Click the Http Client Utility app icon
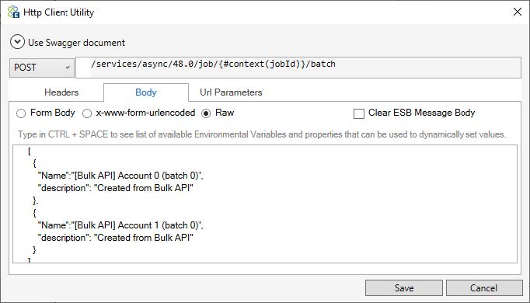 click(x=13, y=12)
